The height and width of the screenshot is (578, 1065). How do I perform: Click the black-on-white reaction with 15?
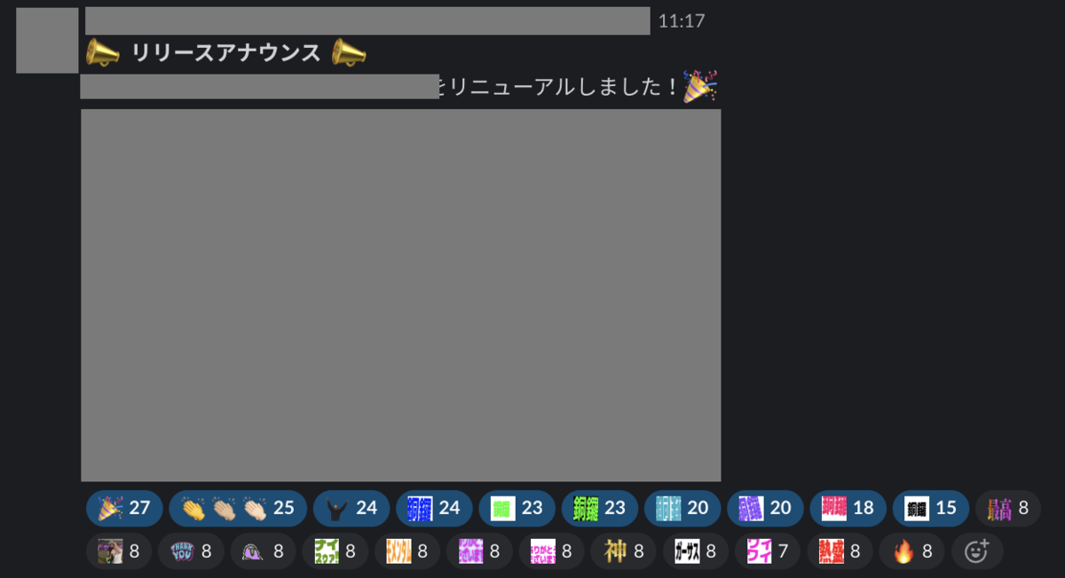coord(930,508)
